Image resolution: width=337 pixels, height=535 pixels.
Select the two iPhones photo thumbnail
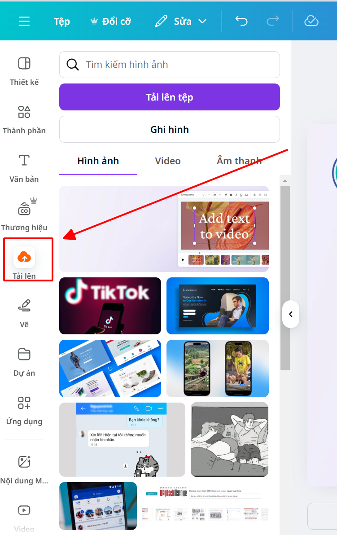pyautogui.click(x=218, y=368)
